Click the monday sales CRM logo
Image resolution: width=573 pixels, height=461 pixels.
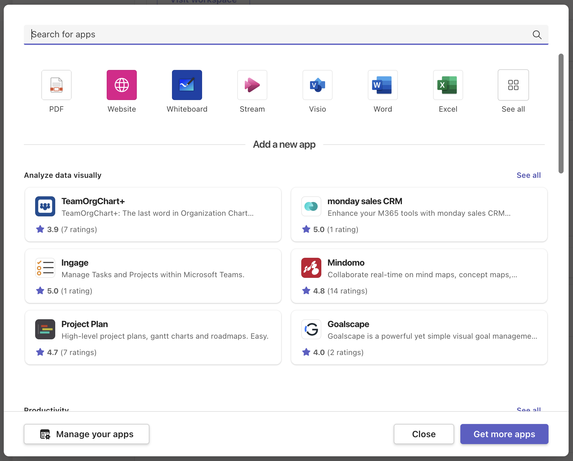coord(311,206)
